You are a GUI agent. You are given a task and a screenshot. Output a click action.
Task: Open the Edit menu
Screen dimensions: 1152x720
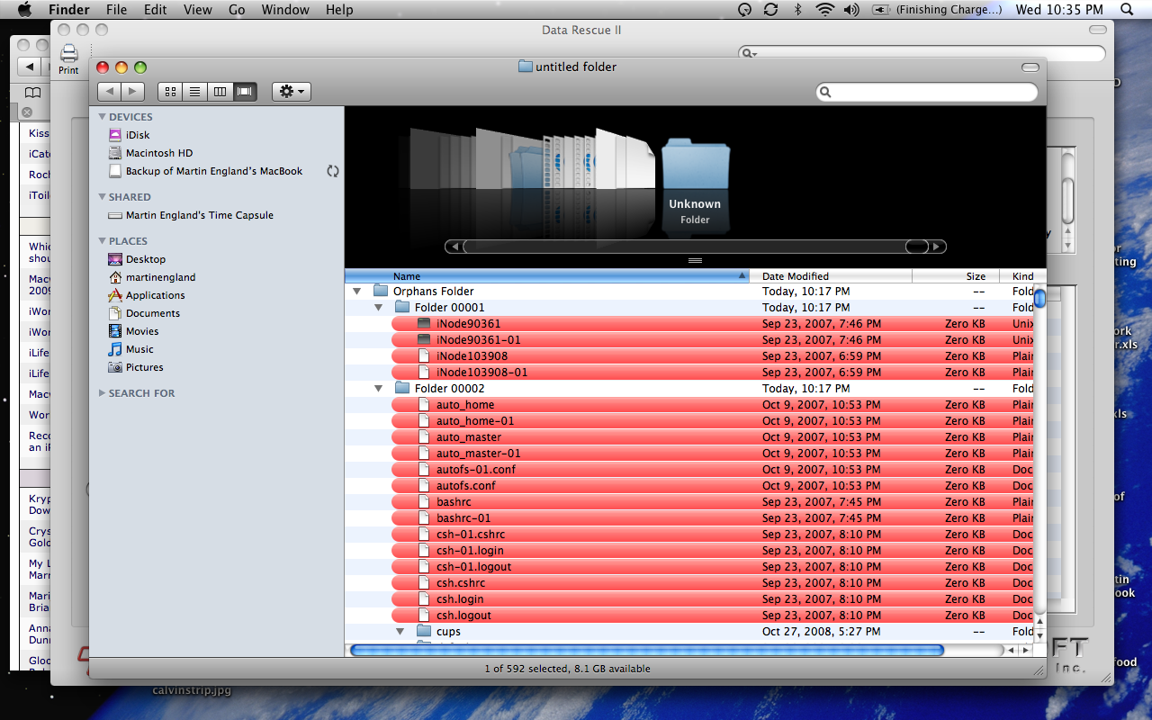click(156, 10)
